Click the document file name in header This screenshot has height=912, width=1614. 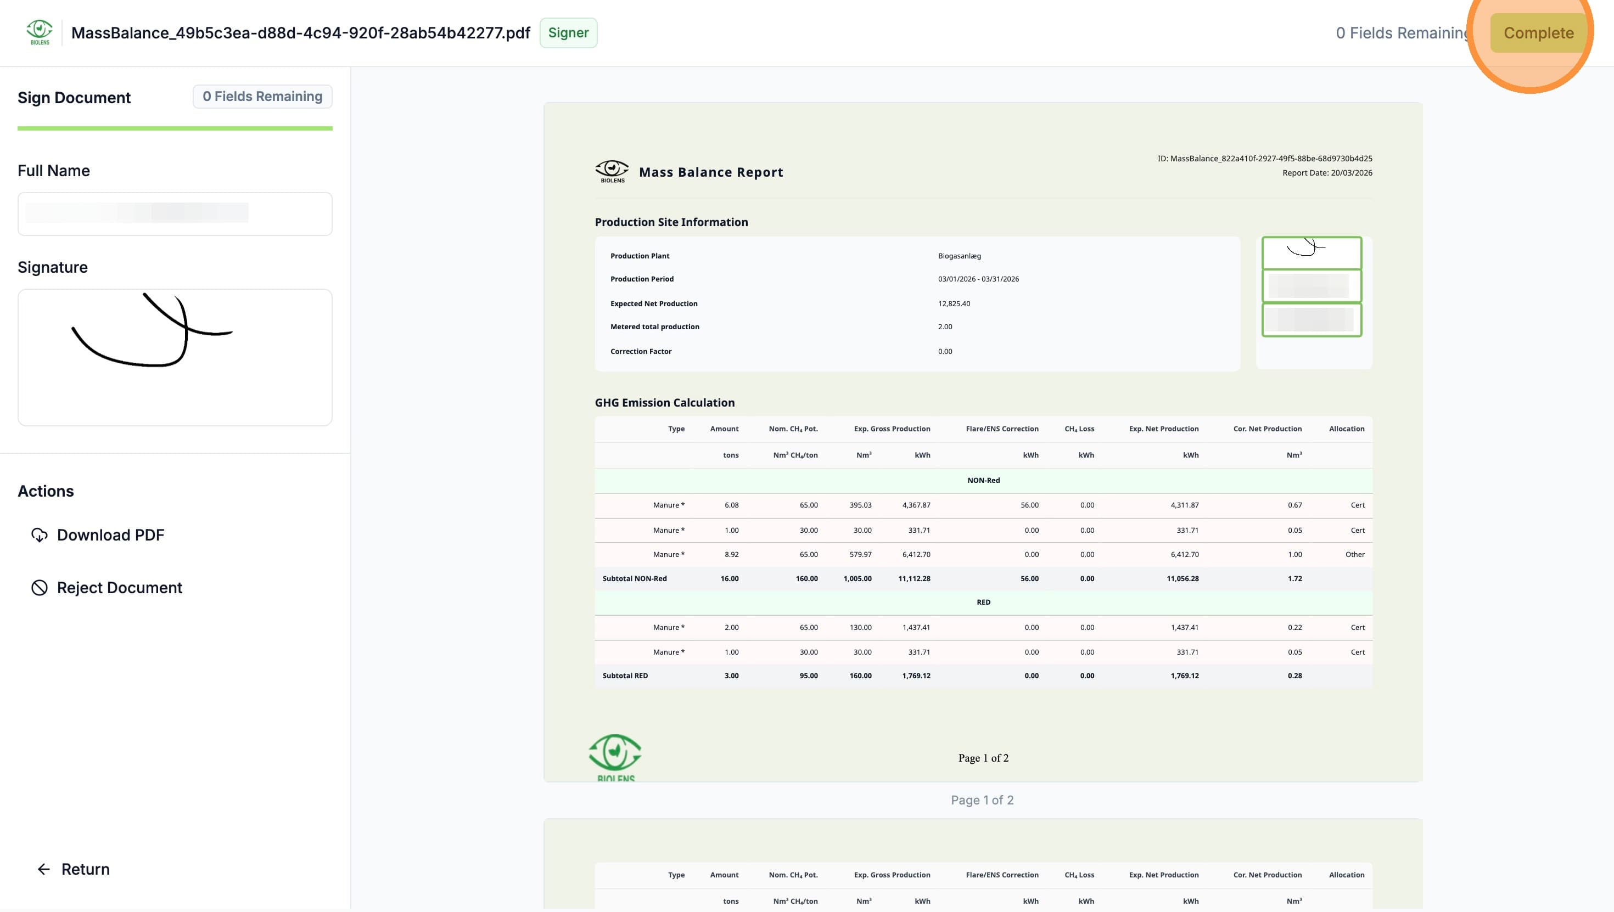pyautogui.click(x=301, y=32)
